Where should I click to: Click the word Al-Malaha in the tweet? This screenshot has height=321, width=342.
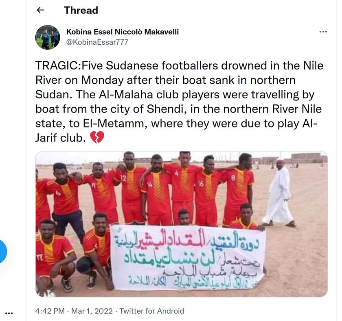coord(126,94)
